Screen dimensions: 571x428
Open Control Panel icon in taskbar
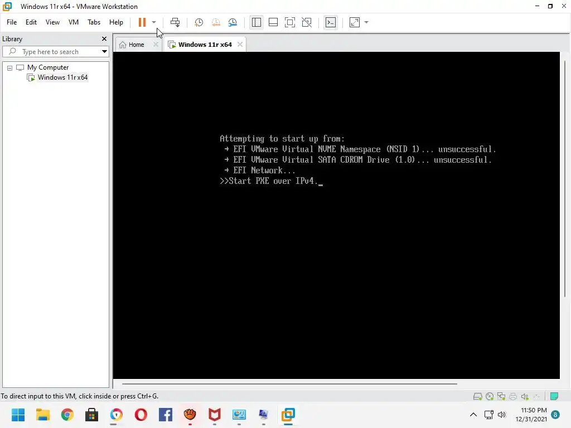239,415
